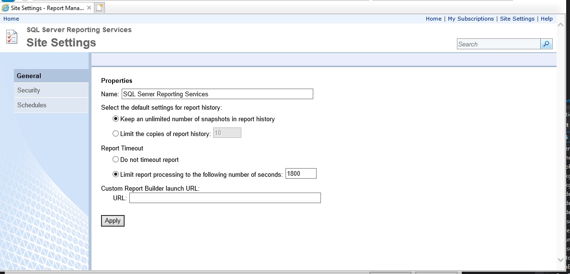Click the scrollbar down arrow
This screenshot has height=274, width=570.
pos(560,260)
